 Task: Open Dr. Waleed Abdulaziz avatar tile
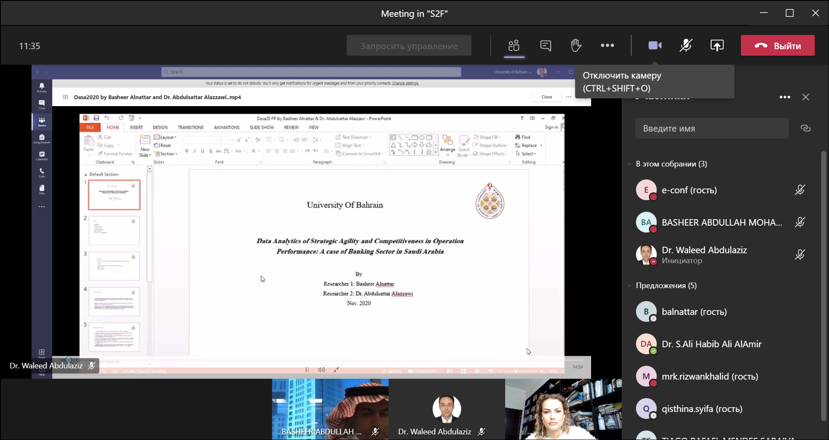[447, 409]
